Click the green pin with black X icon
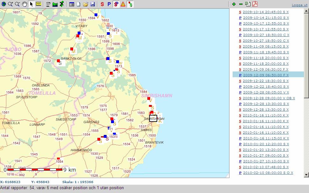 tap(62, 4)
